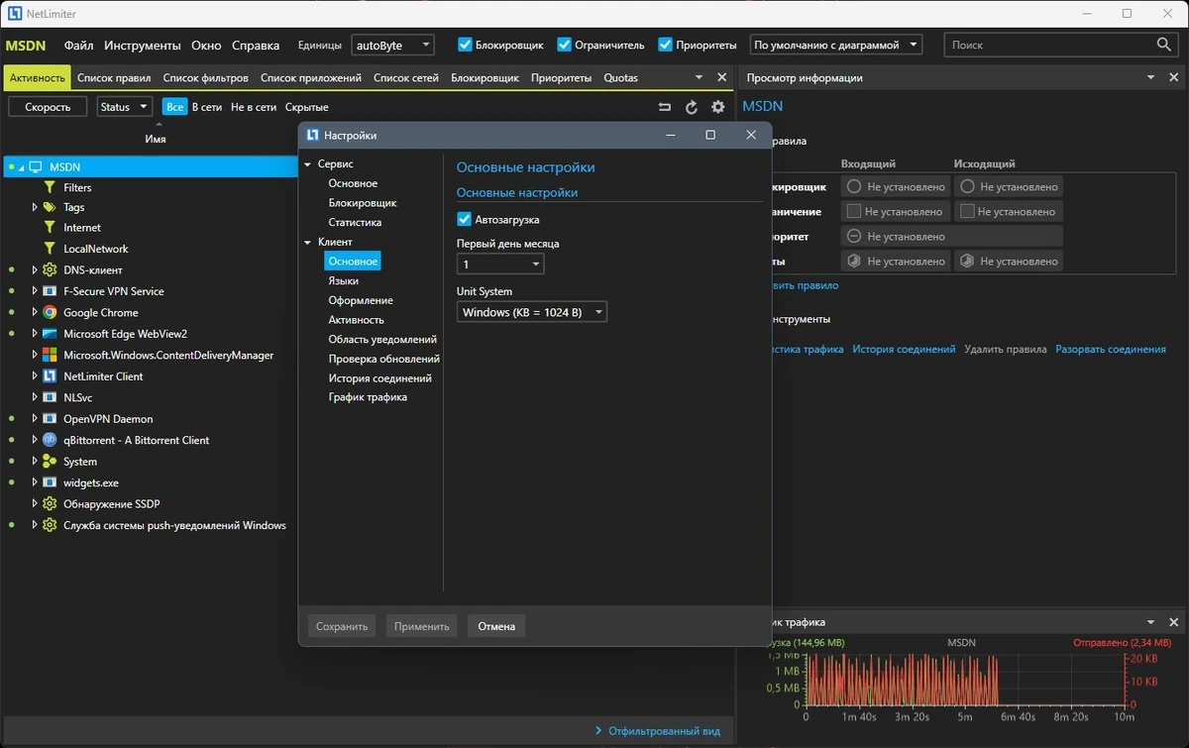The image size is (1189, 748).
Task: Open the Файл menu
Action: [x=79, y=45]
